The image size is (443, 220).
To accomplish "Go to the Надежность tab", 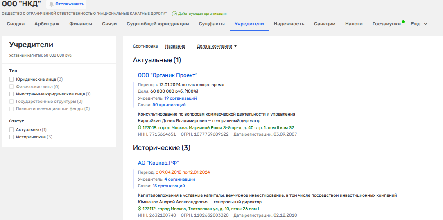I will (289, 24).
